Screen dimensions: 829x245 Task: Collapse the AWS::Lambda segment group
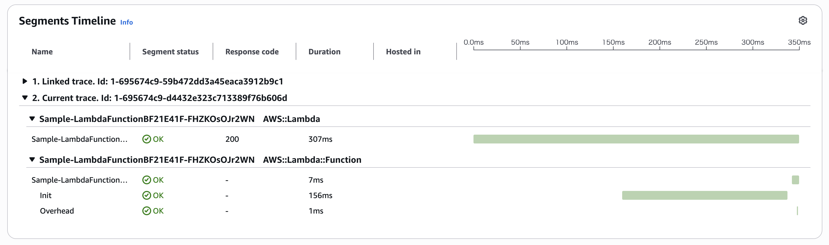(32, 119)
